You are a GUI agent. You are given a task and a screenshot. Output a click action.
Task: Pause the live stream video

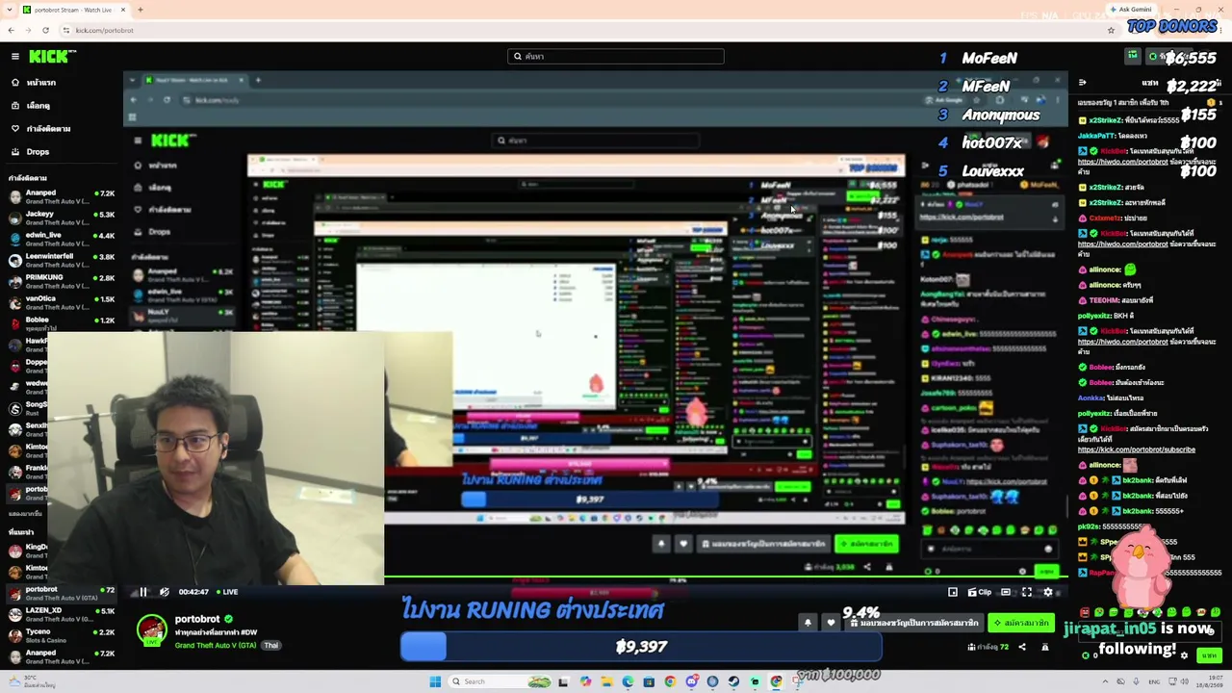(143, 592)
